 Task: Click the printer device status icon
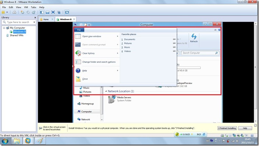click(238, 135)
